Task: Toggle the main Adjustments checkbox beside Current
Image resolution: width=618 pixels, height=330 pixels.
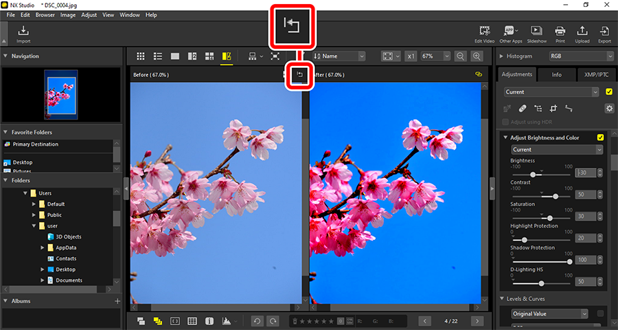Action: (609, 92)
